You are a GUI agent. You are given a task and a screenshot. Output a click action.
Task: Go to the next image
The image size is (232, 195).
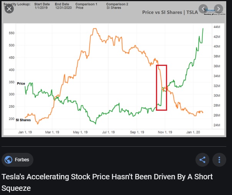click(x=218, y=9)
